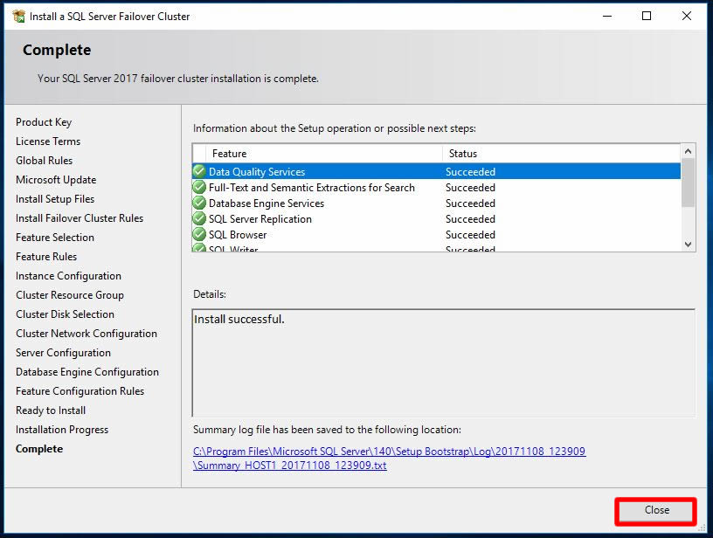Select the Product Key step in sidebar
The width and height of the screenshot is (713, 538).
[x=44, y=122]
